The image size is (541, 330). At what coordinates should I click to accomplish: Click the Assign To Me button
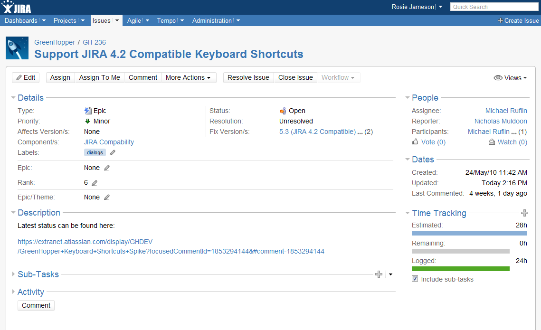[100, 77]
